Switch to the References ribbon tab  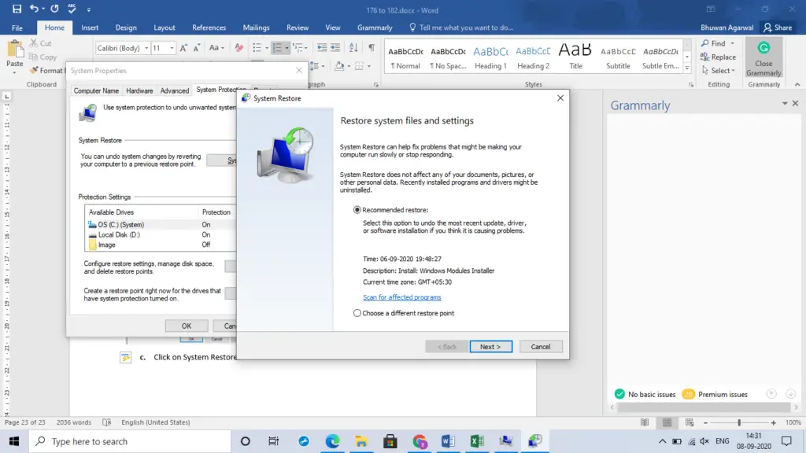pyautogui.click(x=209, y=28)
